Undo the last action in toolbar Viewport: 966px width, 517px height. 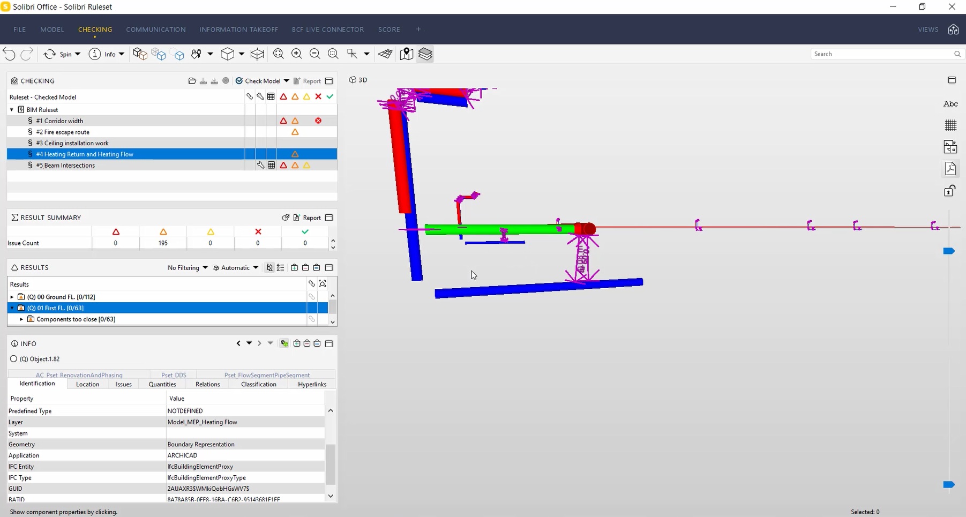(9, 54)
